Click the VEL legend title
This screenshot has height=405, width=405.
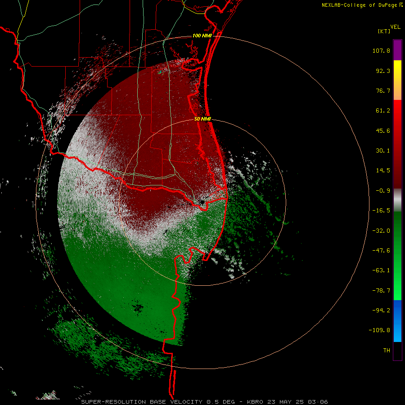396,27
